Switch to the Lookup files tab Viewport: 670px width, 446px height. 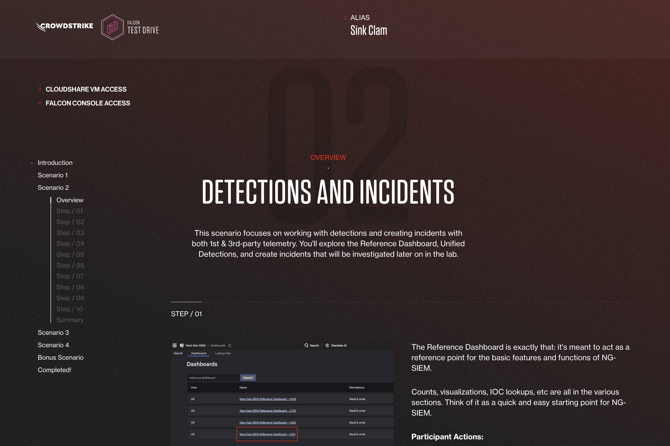(223, 353)
